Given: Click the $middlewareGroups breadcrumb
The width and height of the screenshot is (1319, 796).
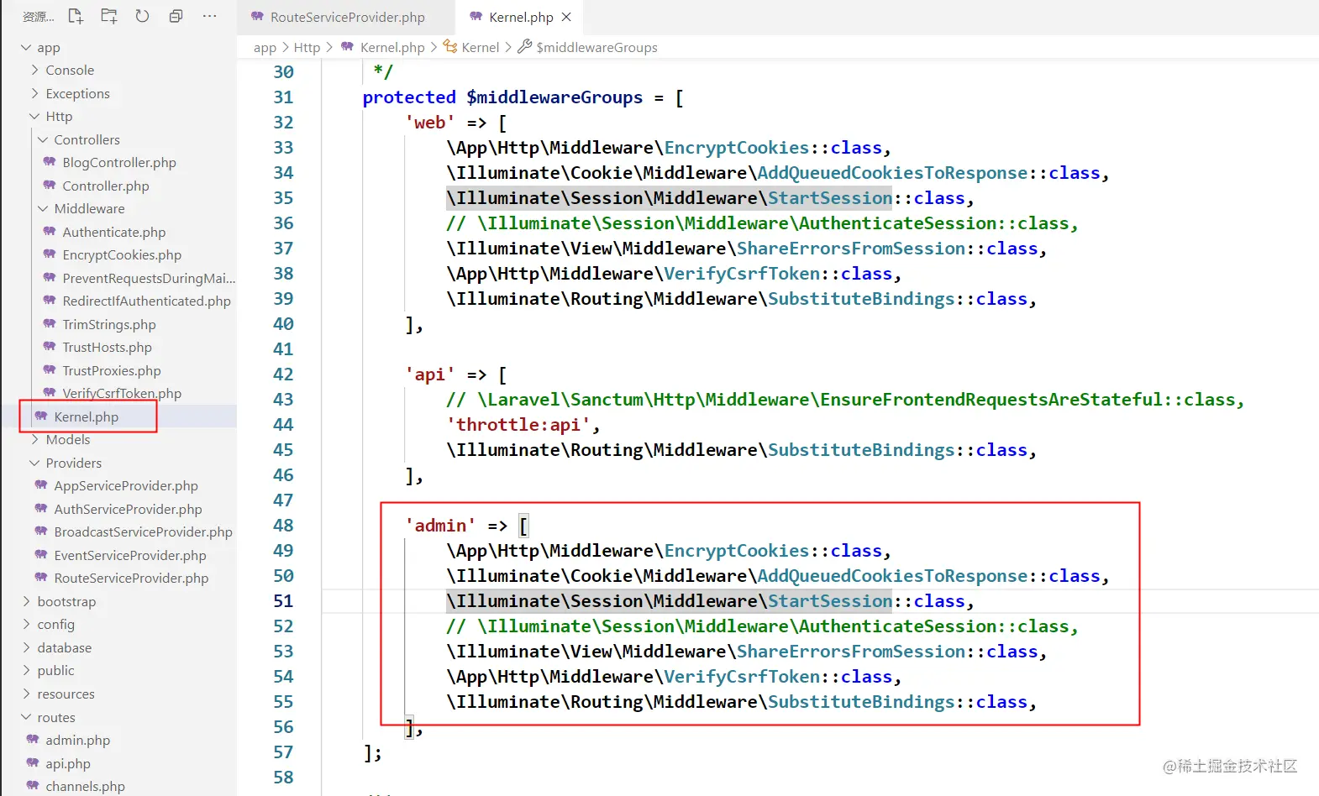Looking at the screenshot, I should [596, 48].
